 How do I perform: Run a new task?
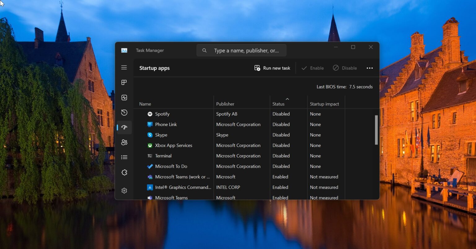click(272, 68)
